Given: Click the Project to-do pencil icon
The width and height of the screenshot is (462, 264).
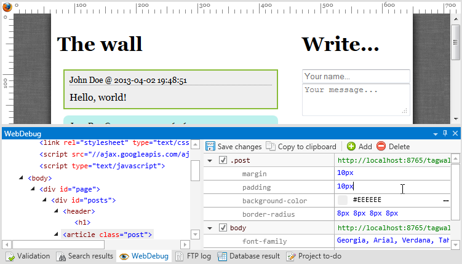Looking at the screenshot, I should tap(291, 257).
